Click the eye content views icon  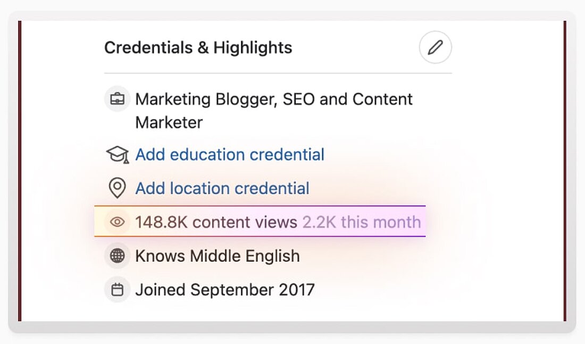tap(117, 222)
